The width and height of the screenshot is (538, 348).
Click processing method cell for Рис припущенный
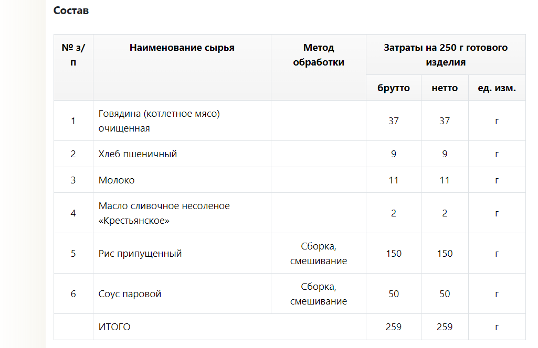coord(318,254)
